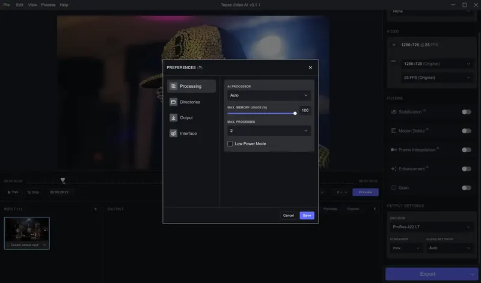Click the Save button
The width and height of the screenshot is (481, 283).
click(307, 216)
